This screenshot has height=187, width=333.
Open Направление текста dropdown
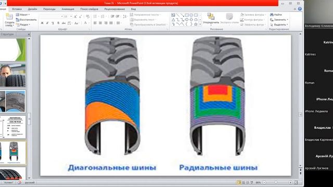point(145,15)
